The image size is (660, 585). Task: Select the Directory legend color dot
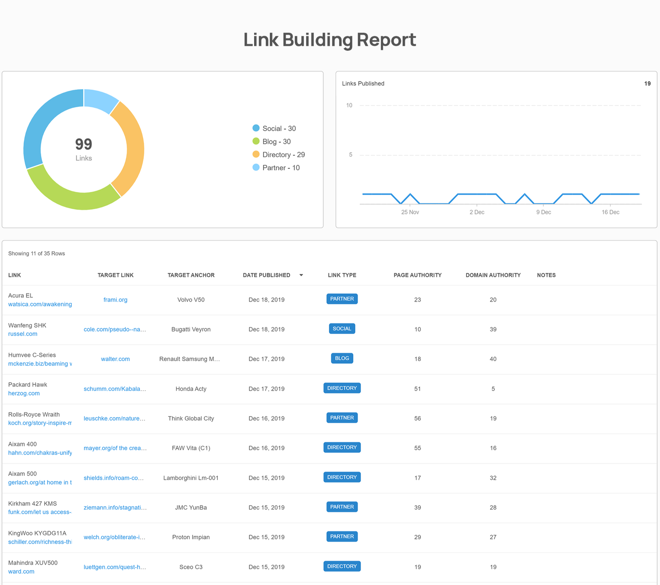click(x=256, y=154)
